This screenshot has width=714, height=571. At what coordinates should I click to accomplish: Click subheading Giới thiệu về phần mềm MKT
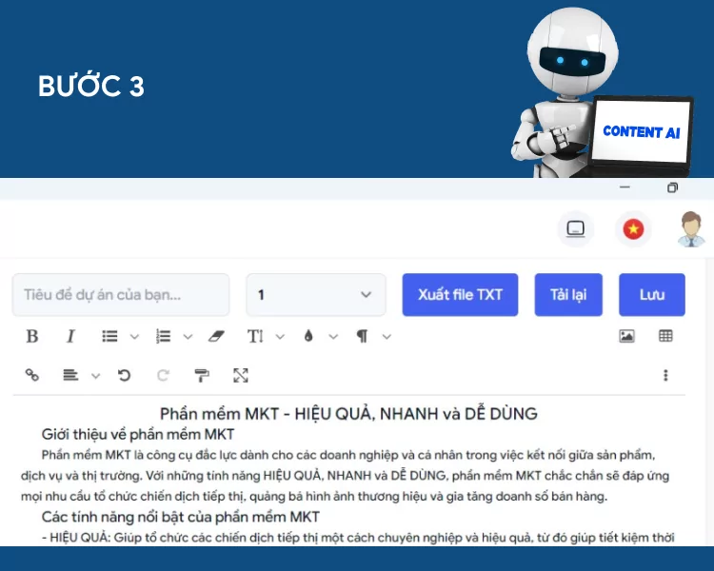click(x=137, y=434)
